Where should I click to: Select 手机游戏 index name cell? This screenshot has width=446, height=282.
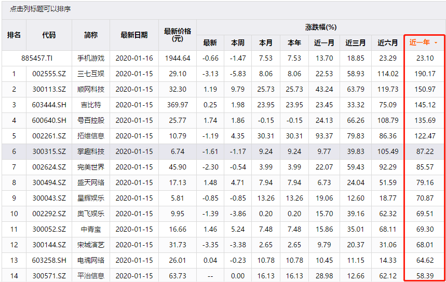click(91, 58)
